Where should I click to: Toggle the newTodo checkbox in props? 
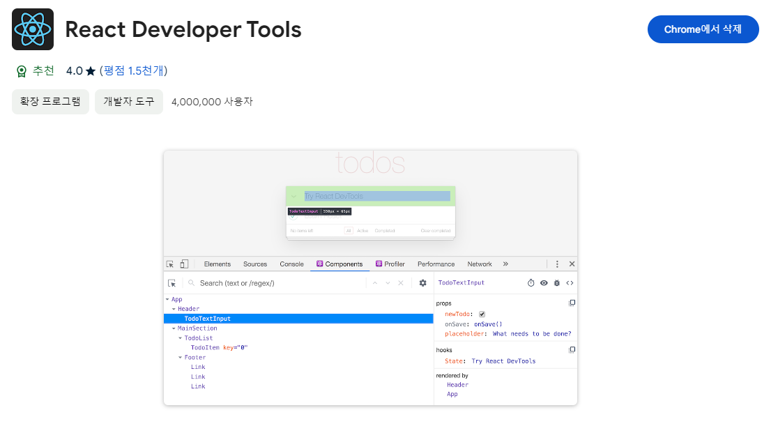coord(482,315)
